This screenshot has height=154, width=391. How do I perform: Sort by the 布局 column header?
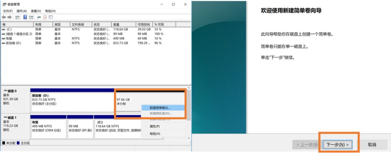point(43,25)
